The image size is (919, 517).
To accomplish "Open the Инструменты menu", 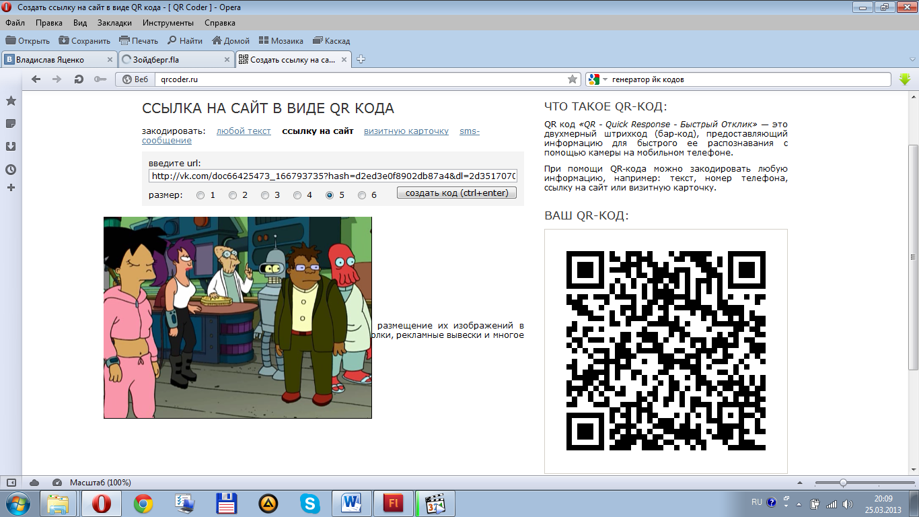I will [x=168, y=22].
